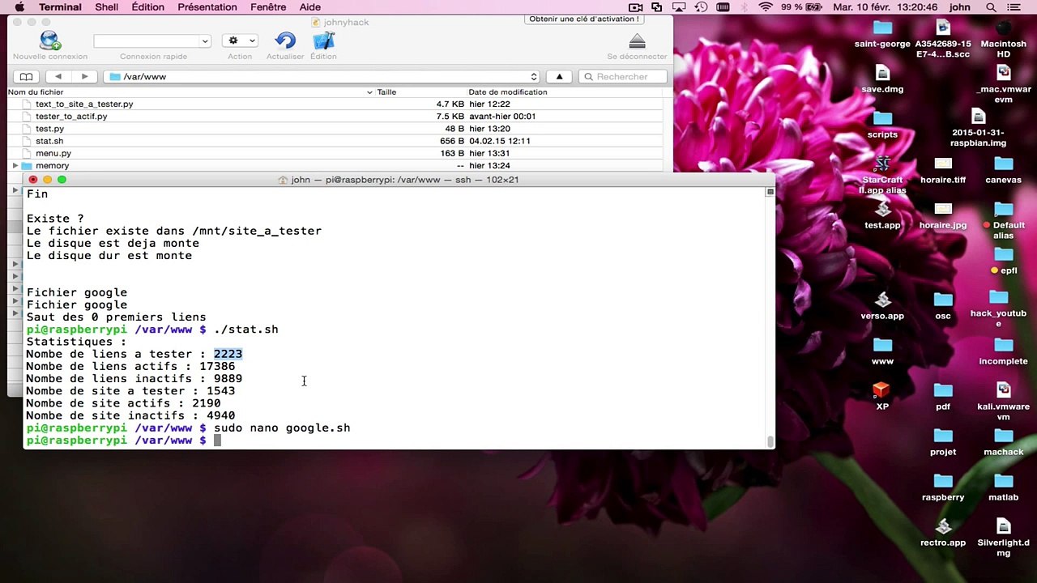This screenshot has height=583, width=1037.
Task: Select the raspberry desktop folder
Action: click(943, 487)
